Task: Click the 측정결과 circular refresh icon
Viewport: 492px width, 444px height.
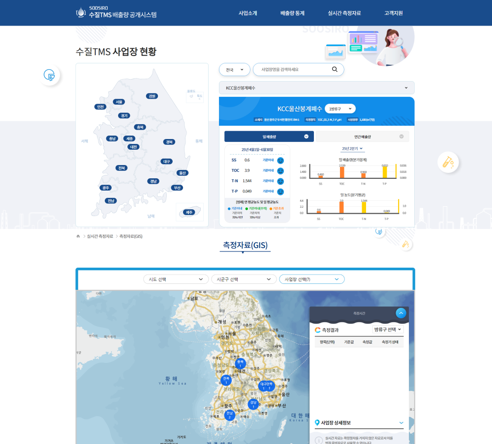Action: (317, 330)
